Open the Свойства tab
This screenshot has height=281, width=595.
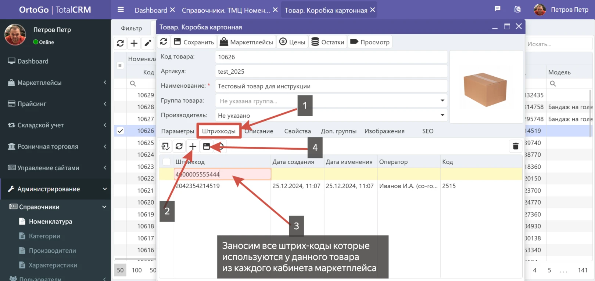[x=297, y=131]
